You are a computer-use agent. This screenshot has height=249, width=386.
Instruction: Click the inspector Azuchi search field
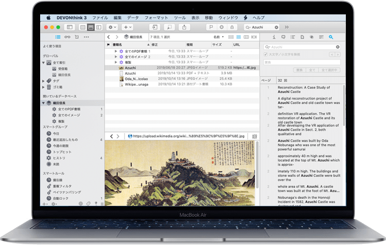tap(302, 47)
